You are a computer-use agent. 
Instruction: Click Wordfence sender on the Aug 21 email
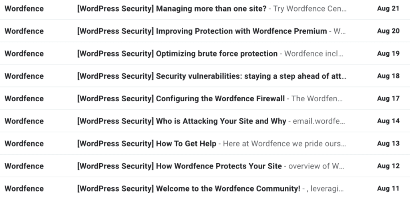[24, 9]
